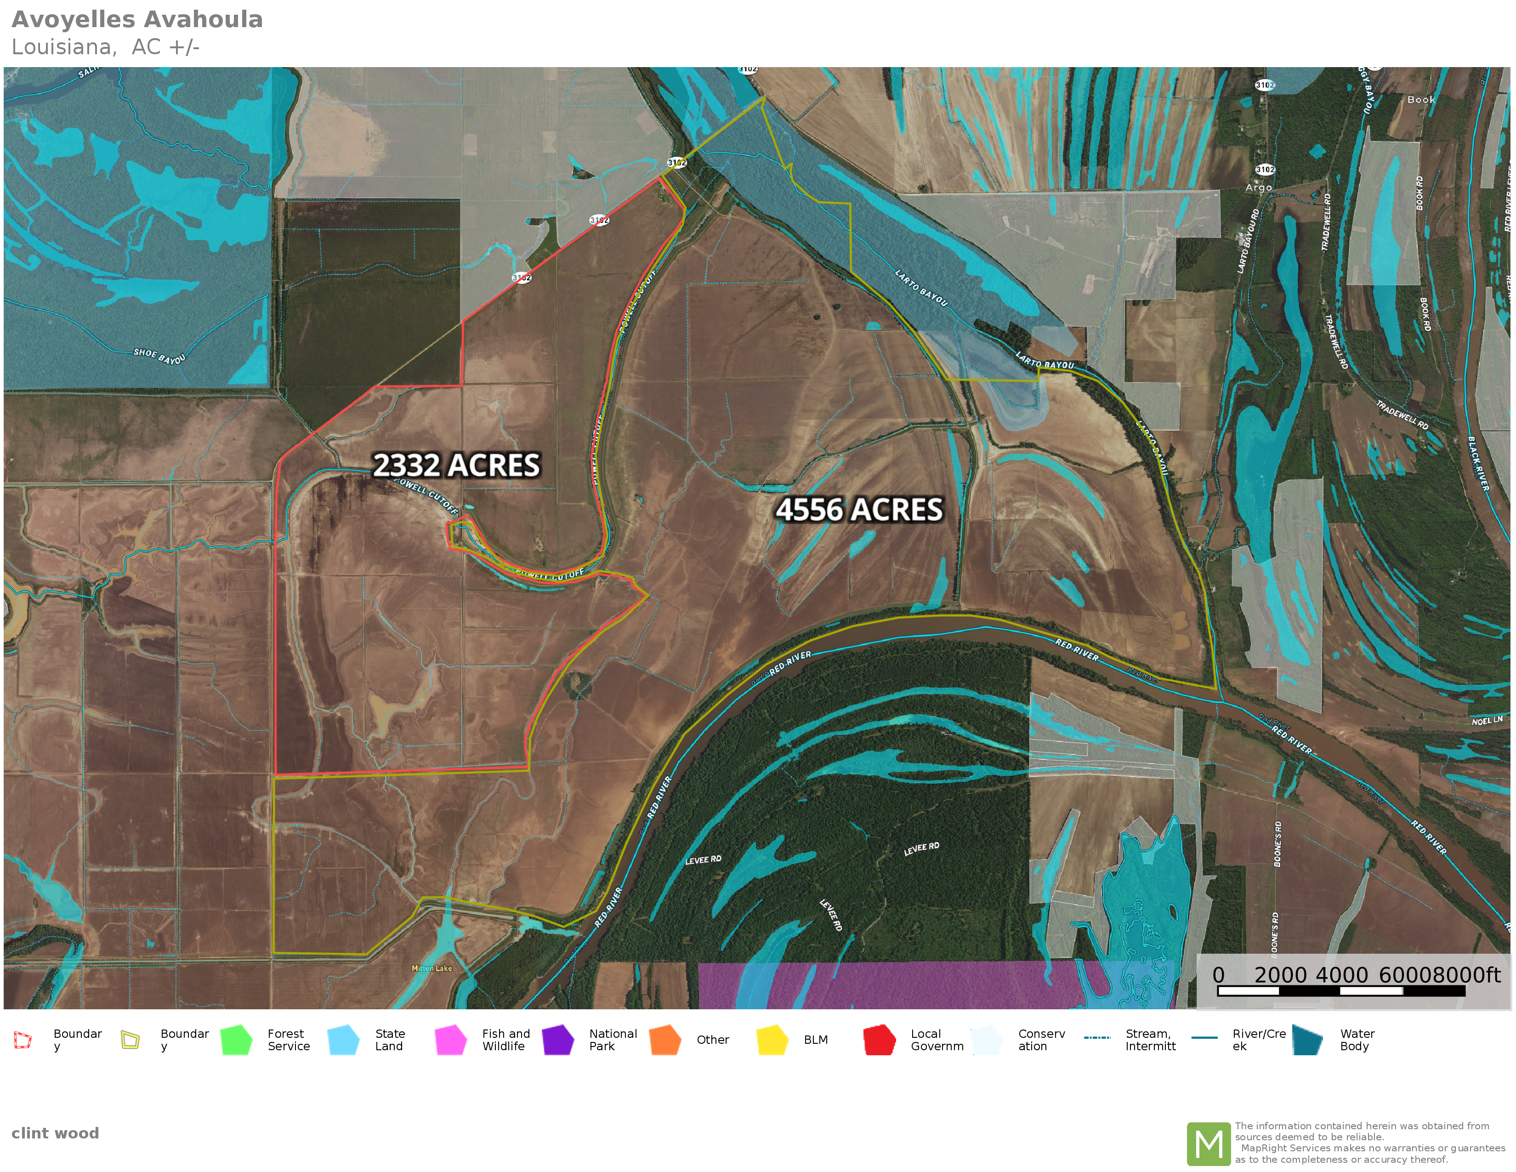The height and width of the screenshot is (1172, 1516).
Task: Click the green MapRight M logo
Action: pos(1209,1144)
